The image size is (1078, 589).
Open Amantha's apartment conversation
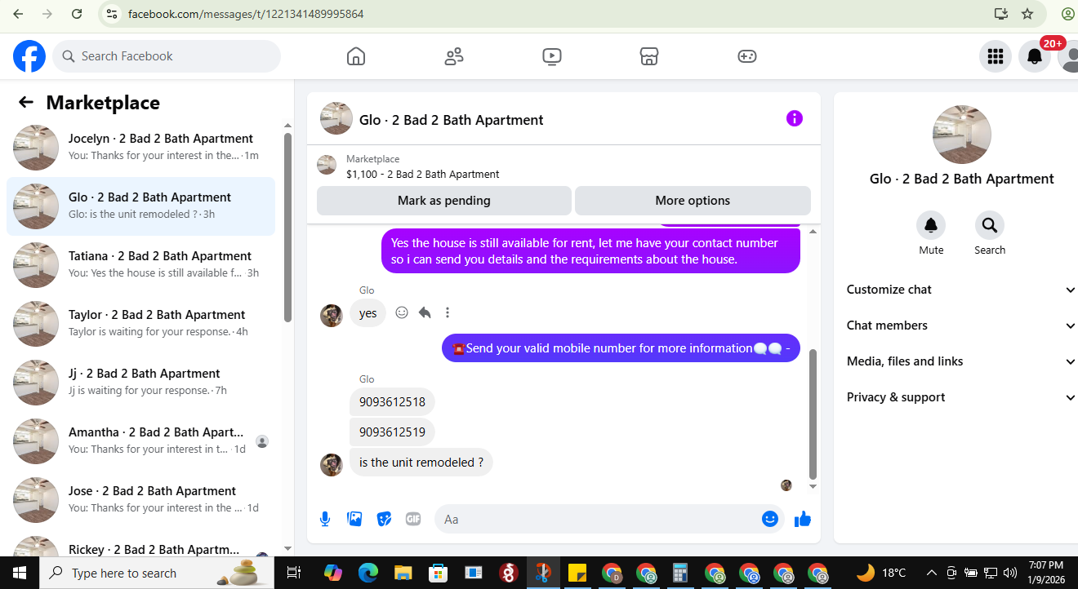pos(141,441)
